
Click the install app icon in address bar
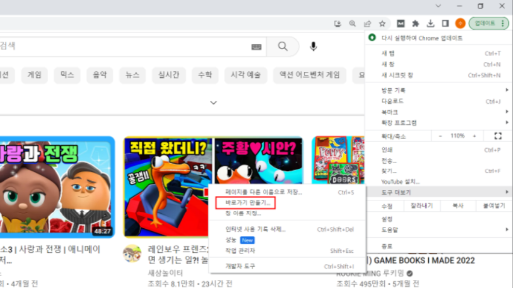(x=337, y=24)
